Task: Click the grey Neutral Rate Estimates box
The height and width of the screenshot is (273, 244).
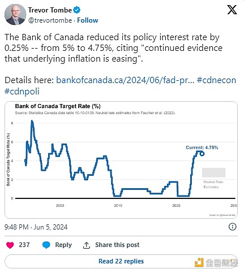Action: (x=213, y=172)
